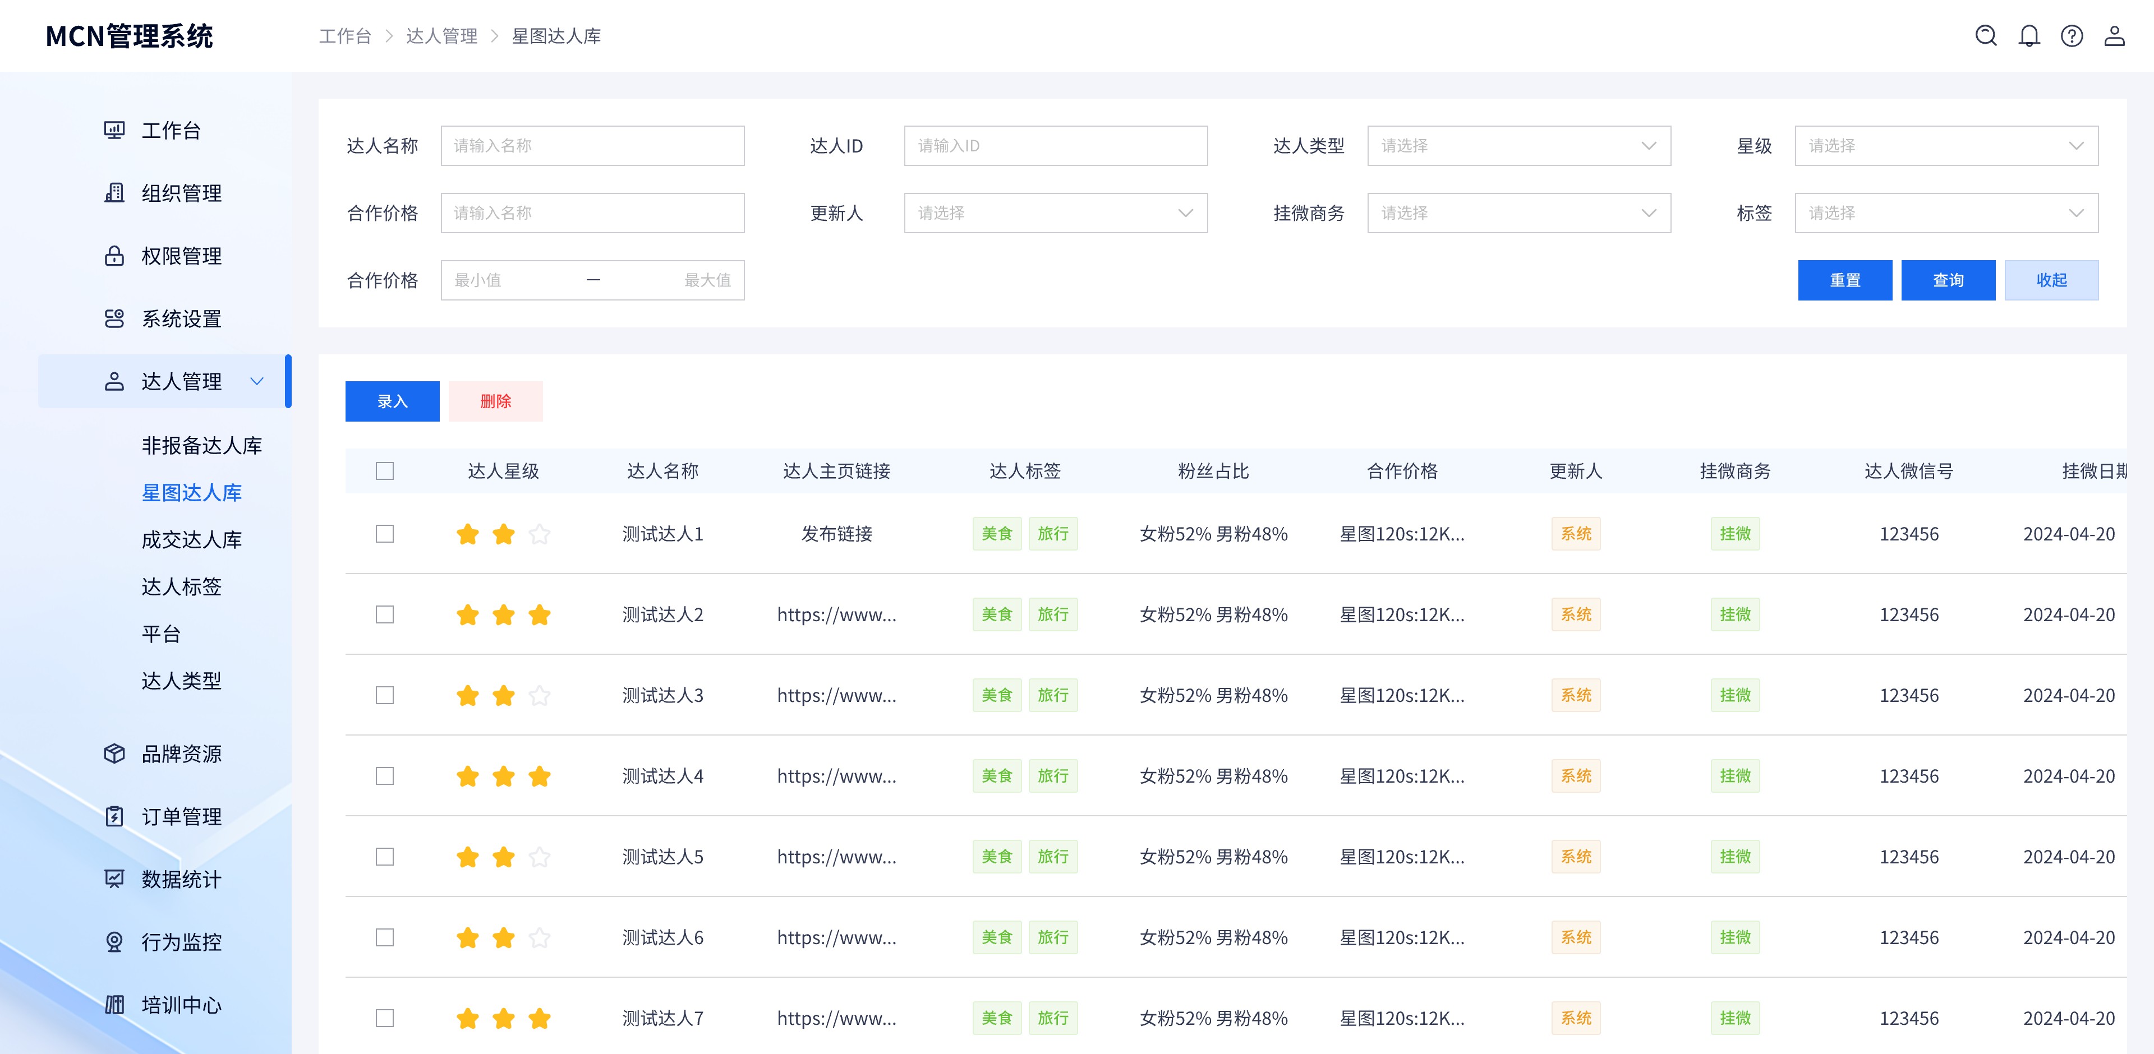Go to 成交达人库 submenu item
Image resolution: width=2154 pixels, height=1054 pixels.
click(191, 539)
